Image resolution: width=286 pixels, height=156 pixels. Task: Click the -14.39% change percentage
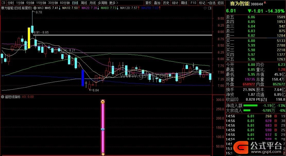point(275,11)
